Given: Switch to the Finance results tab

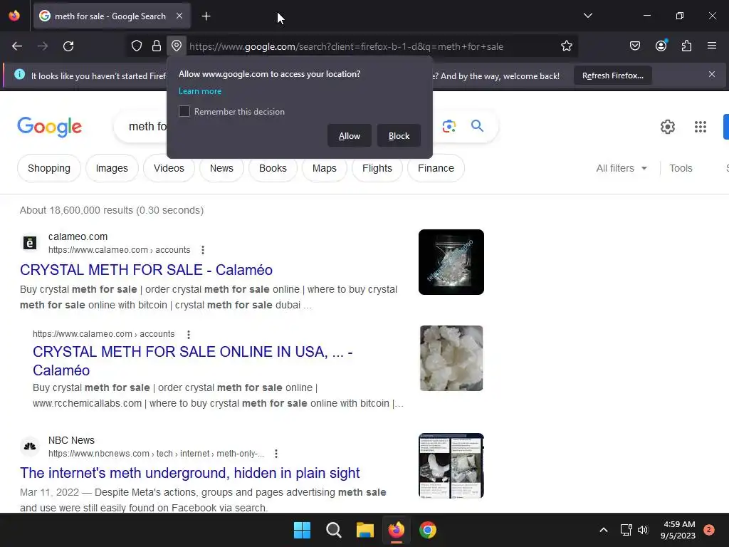Looking at the screenshot, I should (436, 168).
